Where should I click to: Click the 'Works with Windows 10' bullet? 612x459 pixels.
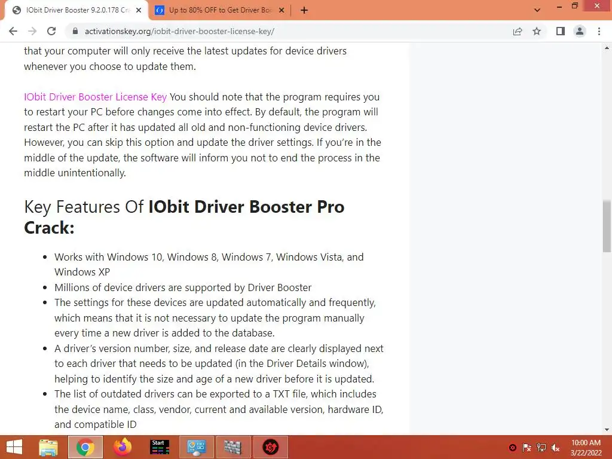[209, 264]
